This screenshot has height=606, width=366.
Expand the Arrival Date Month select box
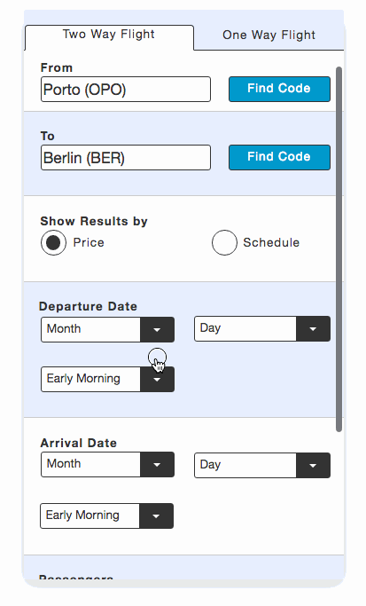click(x=107, y=465)
